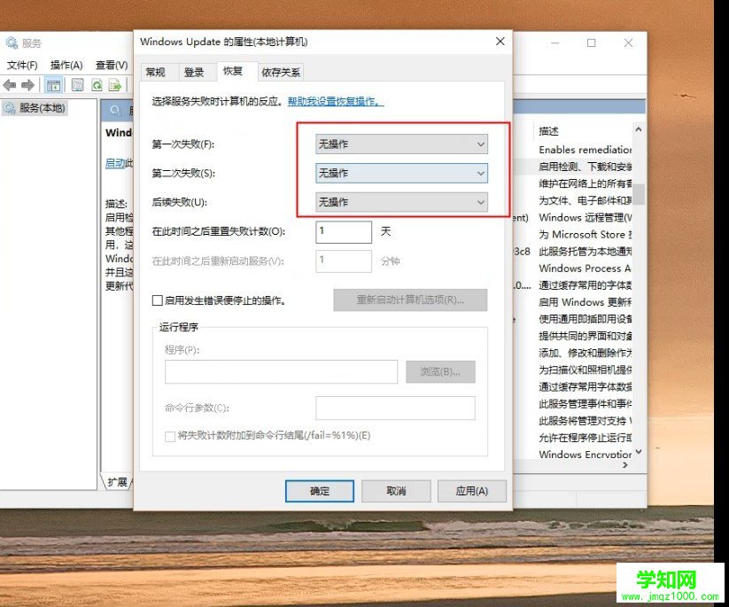Click the refresh toolbar icon
729x607 pixels.
(x=97, y=85)
